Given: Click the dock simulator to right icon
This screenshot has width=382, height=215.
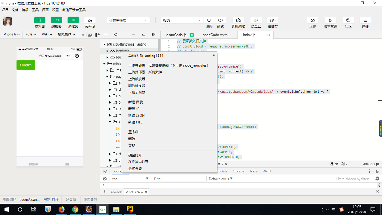Looking at the screenshot, I should [x=97, y=35].
